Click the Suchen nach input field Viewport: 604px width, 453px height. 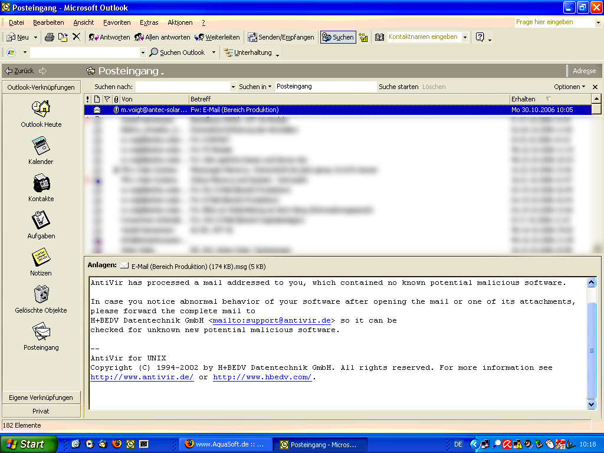185,87
